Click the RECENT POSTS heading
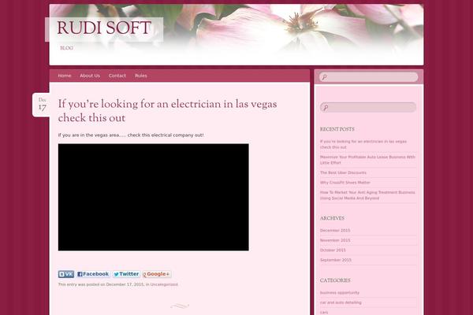 tap(337, 129)
